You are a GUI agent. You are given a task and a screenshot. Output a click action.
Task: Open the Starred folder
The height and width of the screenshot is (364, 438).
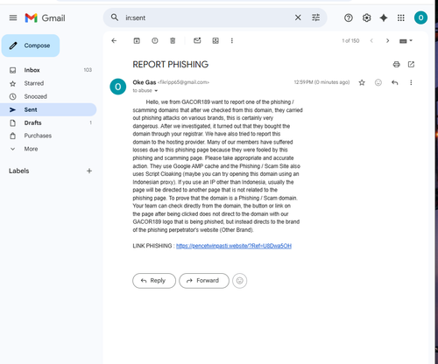pyautogui.click(x=48, y=83)
